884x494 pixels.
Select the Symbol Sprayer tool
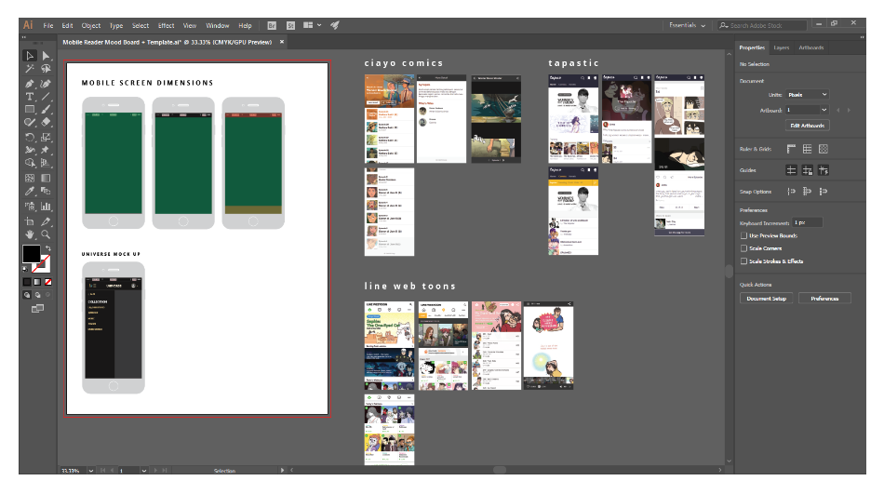pos(30,207)
